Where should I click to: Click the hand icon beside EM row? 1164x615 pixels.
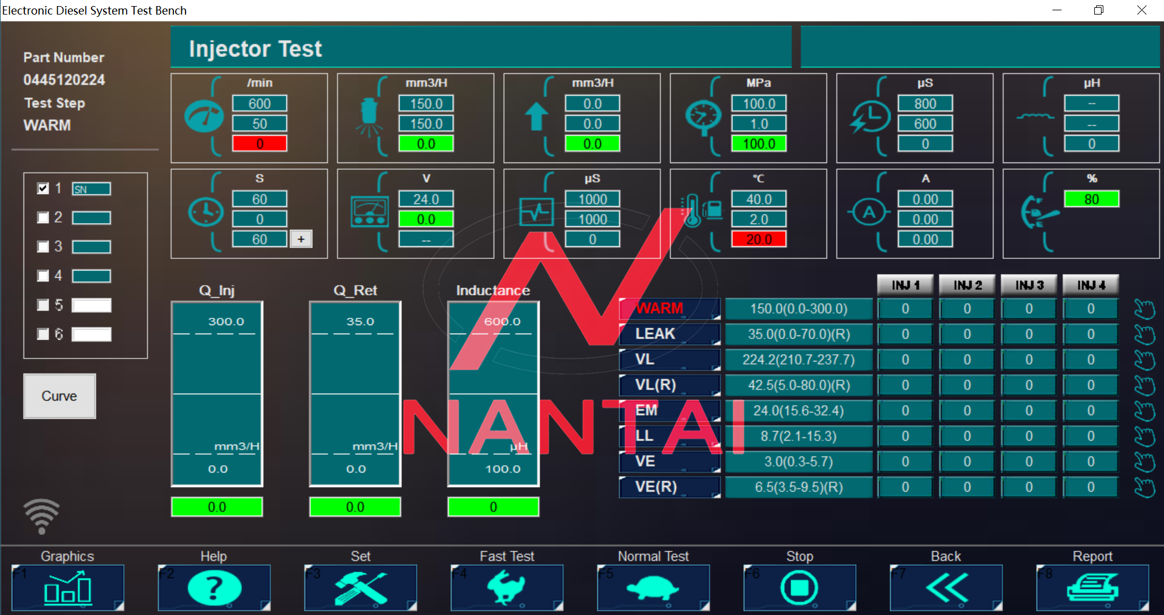pyautogui.click(x=1145, y=411)
